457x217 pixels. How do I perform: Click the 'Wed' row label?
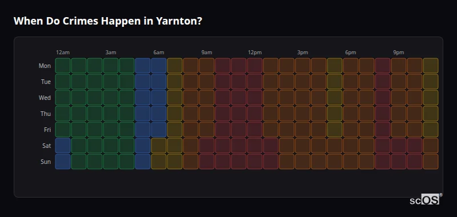(x=45, y=98)
